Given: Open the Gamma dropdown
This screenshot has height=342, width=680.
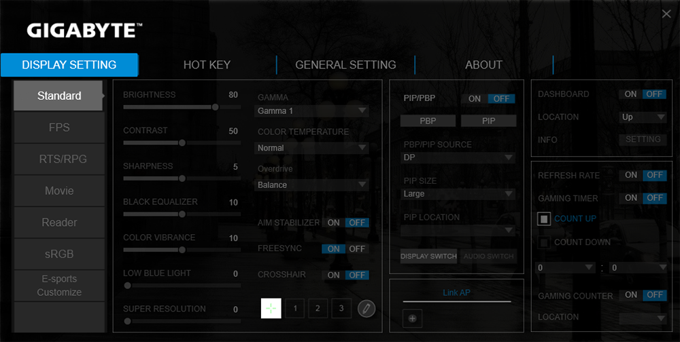Looking at the screenshot, I should pyautogui.click(x=312, y=111).
